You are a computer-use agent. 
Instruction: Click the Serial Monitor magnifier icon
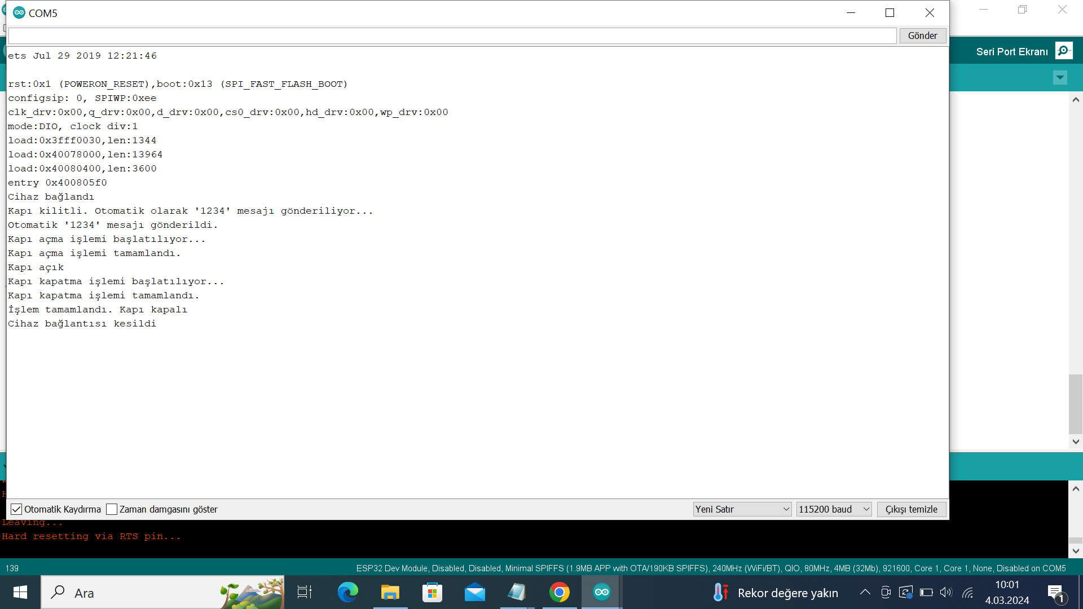click(x=1064, y=51)
